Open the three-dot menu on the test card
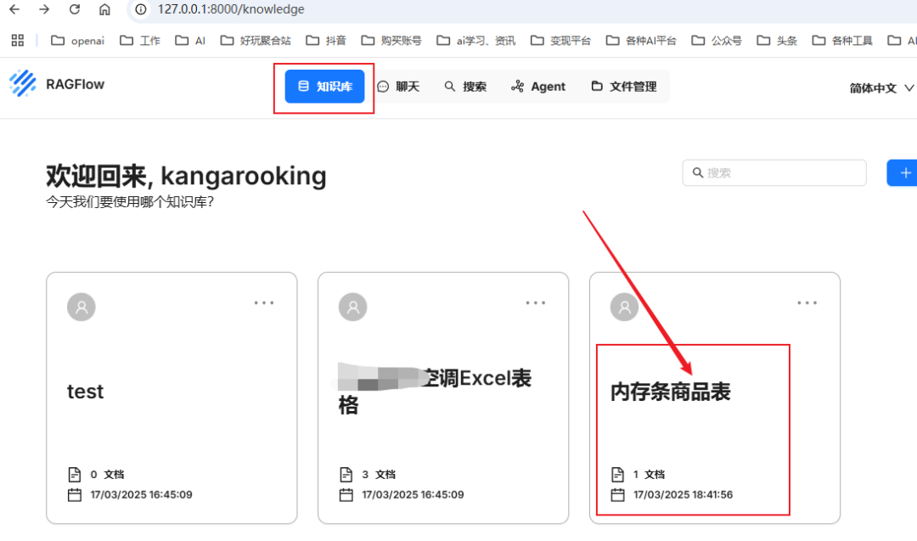917x541 pixels. pyautogui.click(x=263, y=302)
